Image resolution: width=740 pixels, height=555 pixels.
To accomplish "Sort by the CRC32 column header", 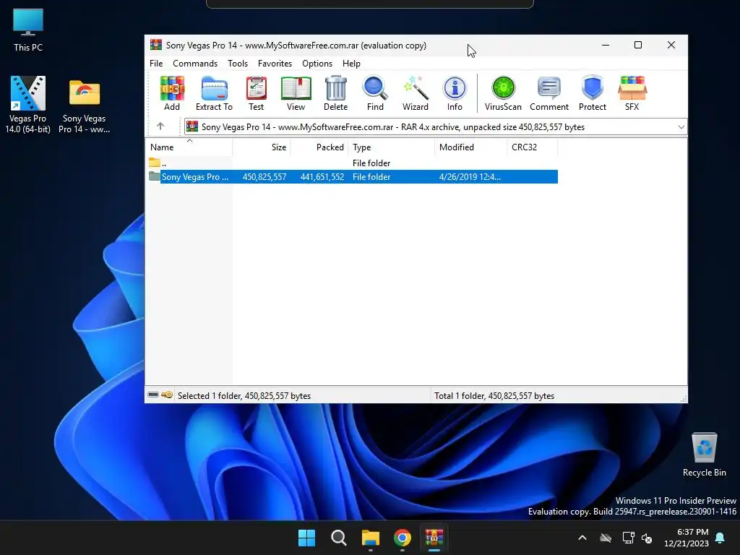I will click(x=532, y=147).
